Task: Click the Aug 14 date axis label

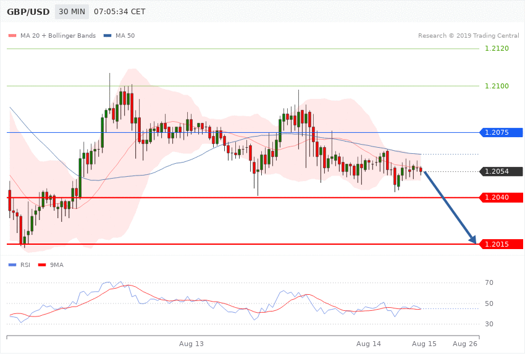Action: 369,344
